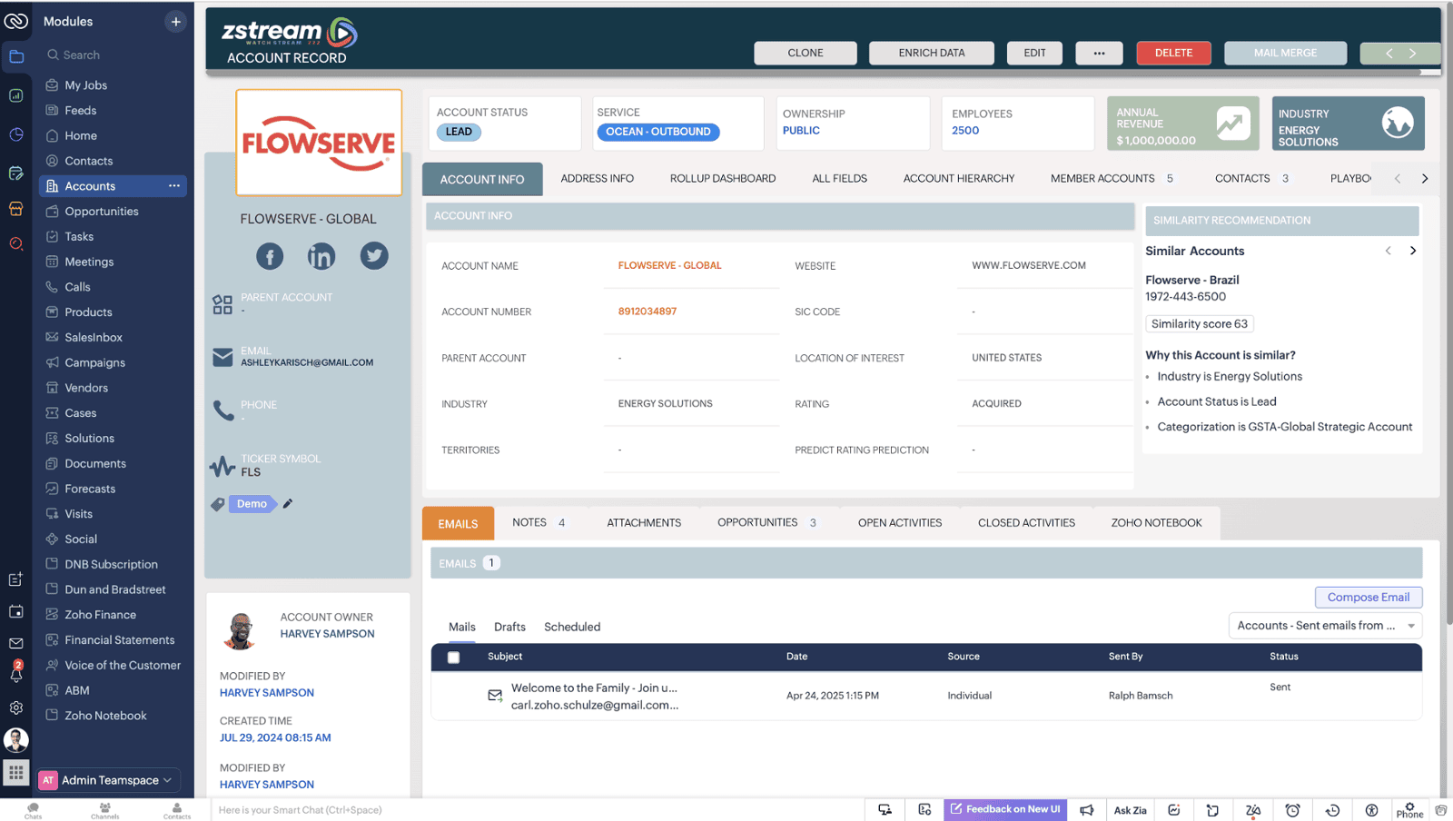Click the Demo tag label
Image resolution: width=1453 pixels, height=821 pixels.
pyautogui.click(x=252, y=504)
